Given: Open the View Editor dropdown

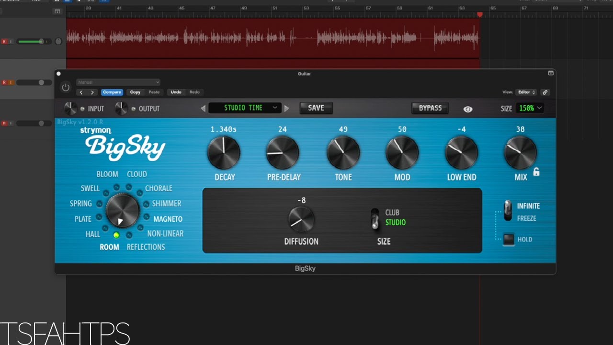Looking at the screenshot, I should pyautogui.click(x=526, y=92).
